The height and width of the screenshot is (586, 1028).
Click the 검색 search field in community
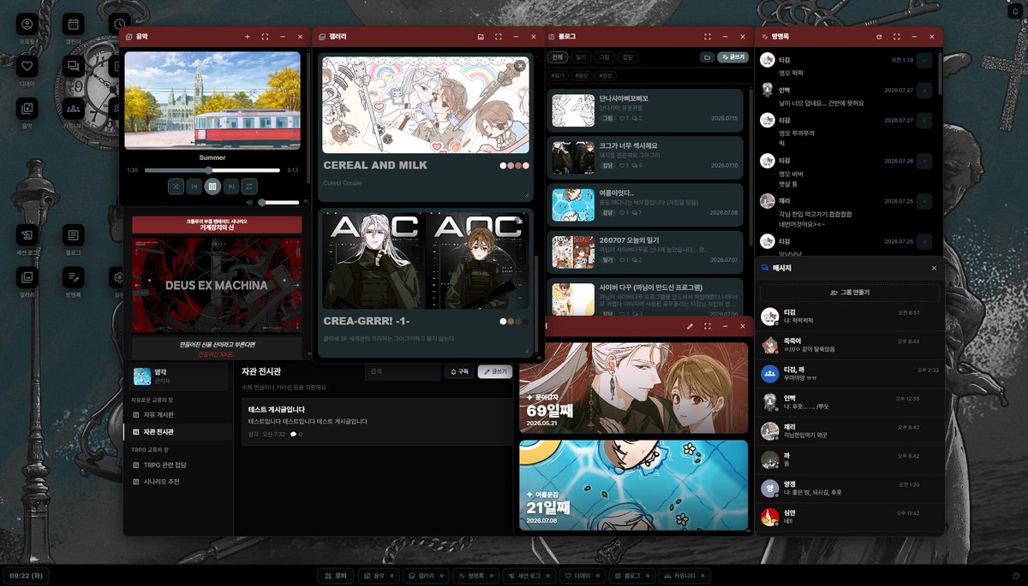coord(401,371)
